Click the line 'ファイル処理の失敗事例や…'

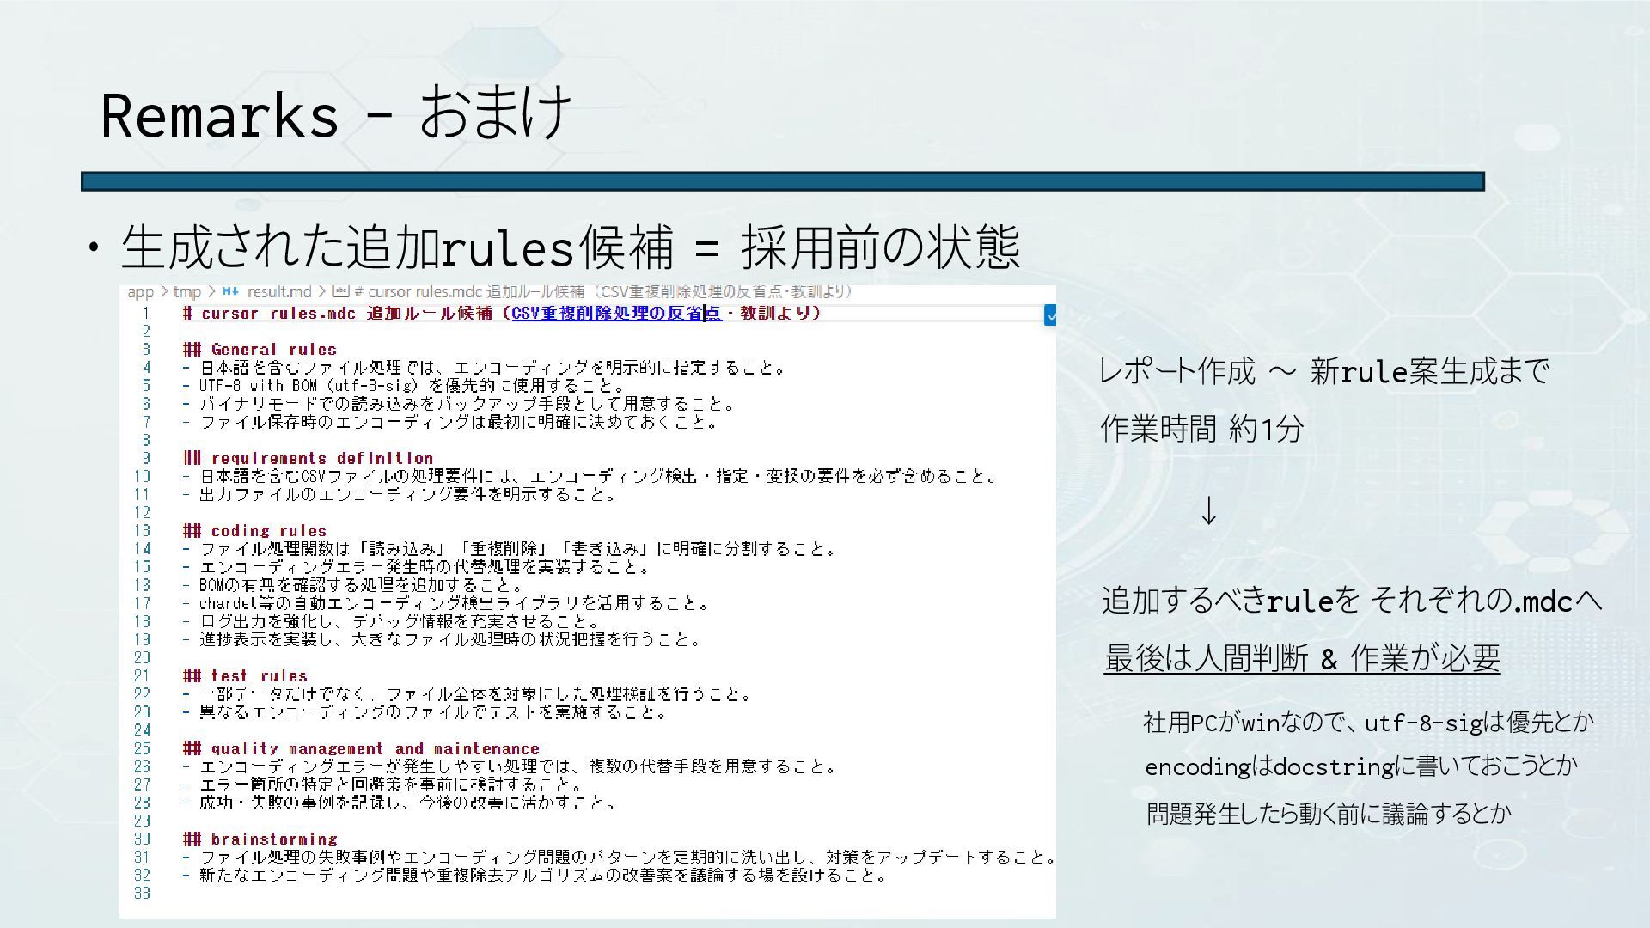click(x=619, y=858)
